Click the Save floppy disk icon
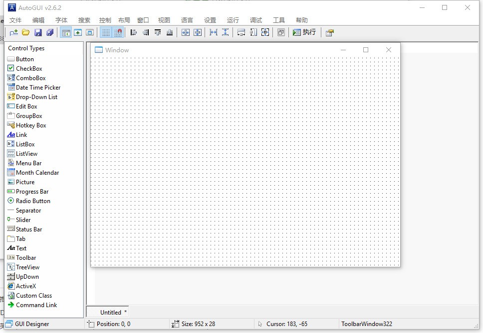 pyautogui.click(x=38, y=32)
